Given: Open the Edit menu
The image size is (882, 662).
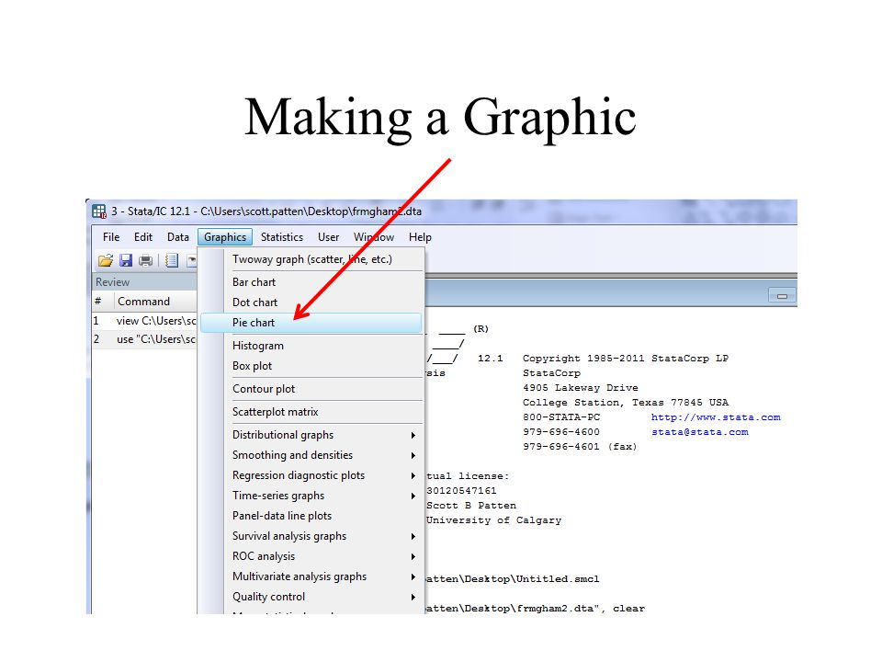Looking at the screenshot, I should [x=143, y=237].
